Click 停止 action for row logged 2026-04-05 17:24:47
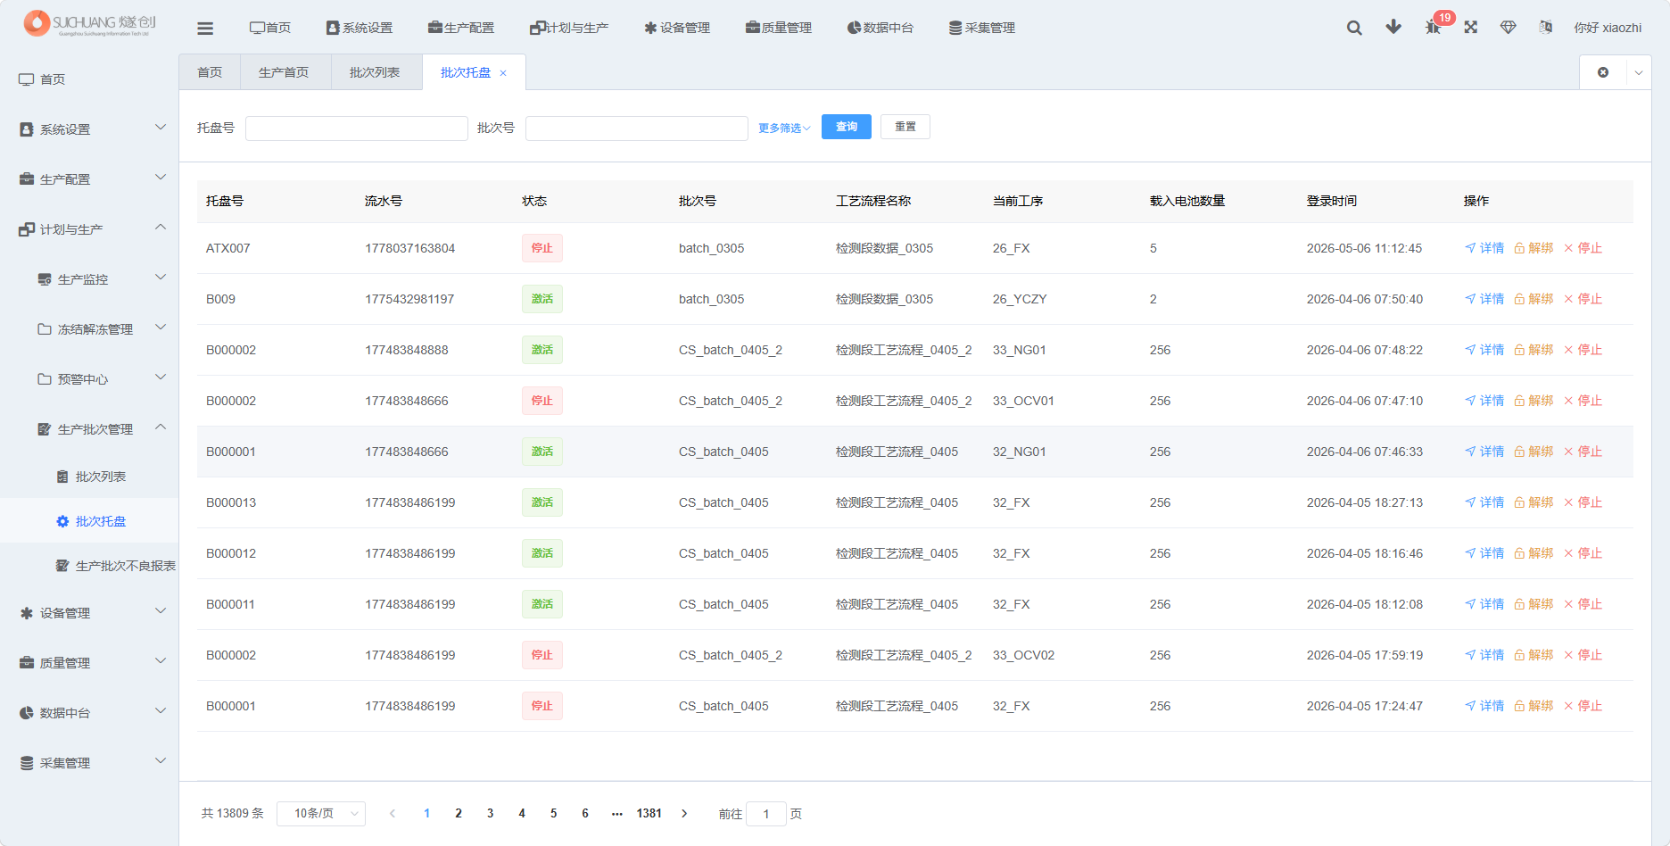The image size is (1670, 846). click(1583, 706)
